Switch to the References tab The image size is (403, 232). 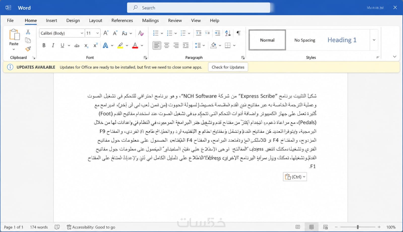(122, 20)
